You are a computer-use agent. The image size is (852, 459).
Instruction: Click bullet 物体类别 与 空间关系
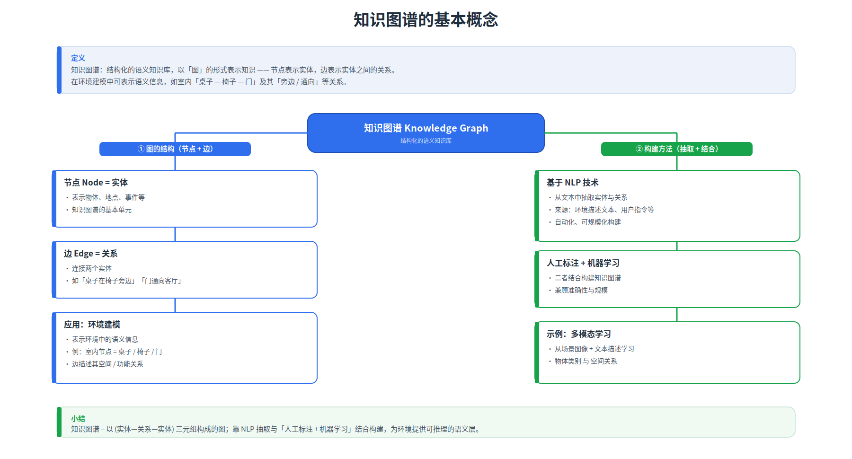(x=586, y=361)
